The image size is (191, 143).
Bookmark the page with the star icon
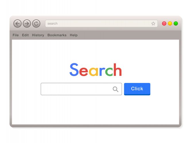click(x=153, y=23)
